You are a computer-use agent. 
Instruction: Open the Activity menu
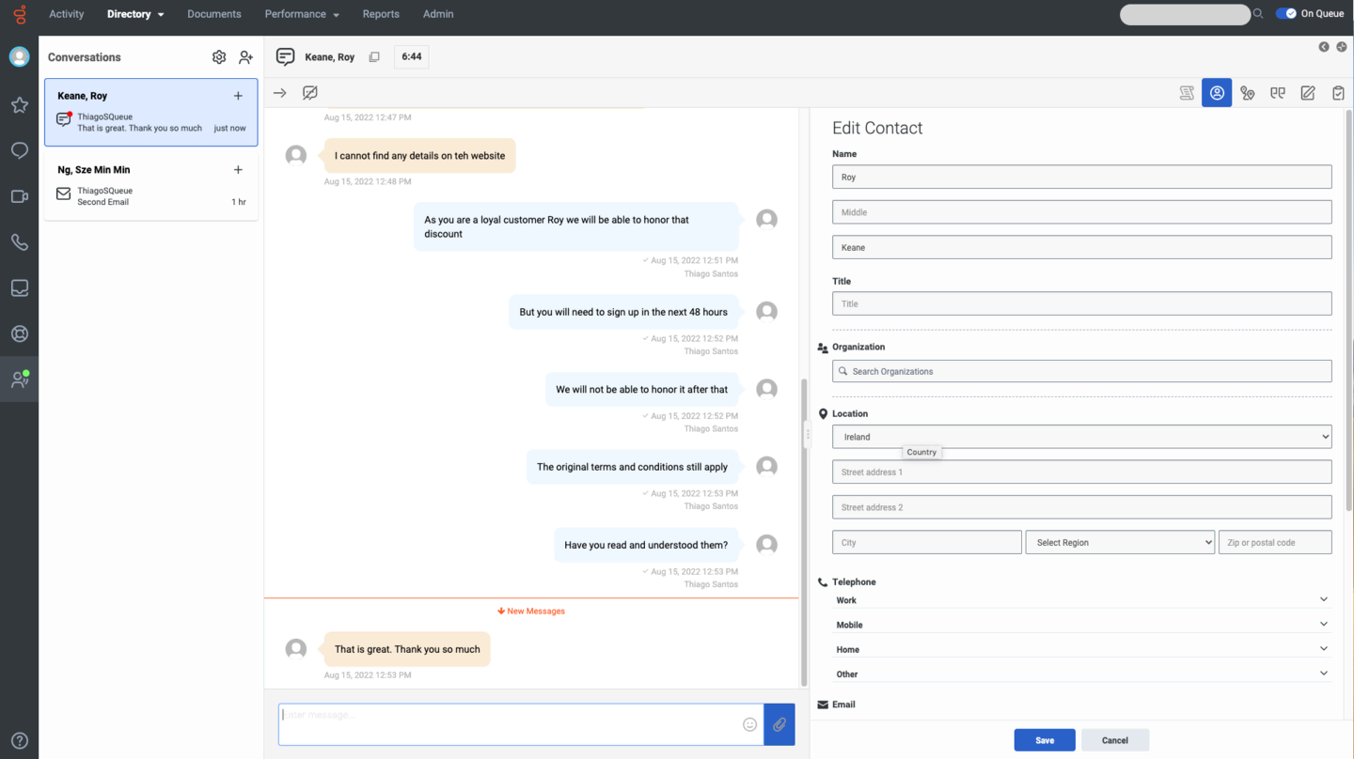67,14
